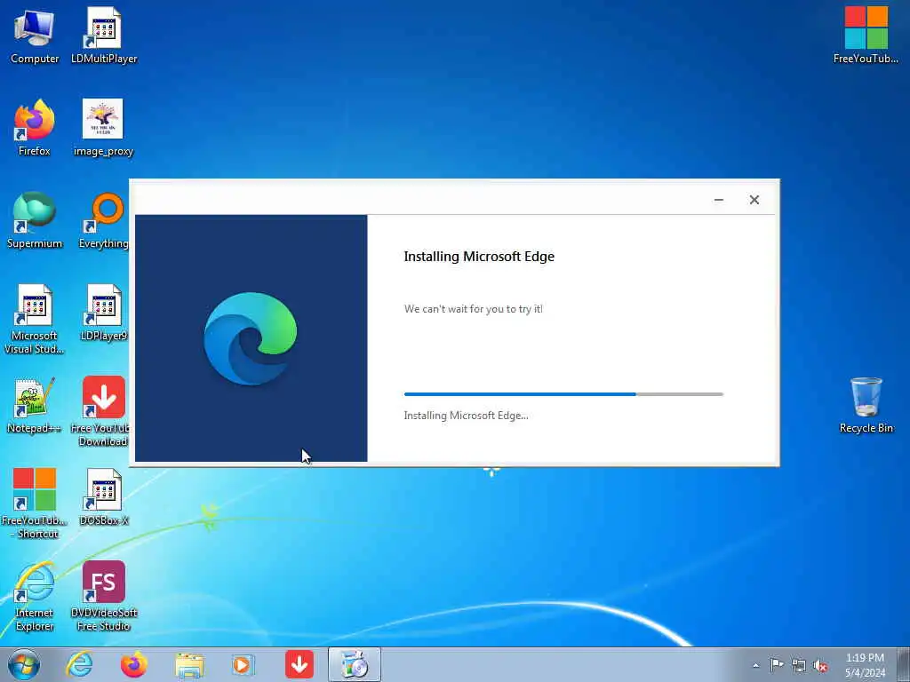
Task: Show hidden tray icons arrow
Action: [755, 665]
